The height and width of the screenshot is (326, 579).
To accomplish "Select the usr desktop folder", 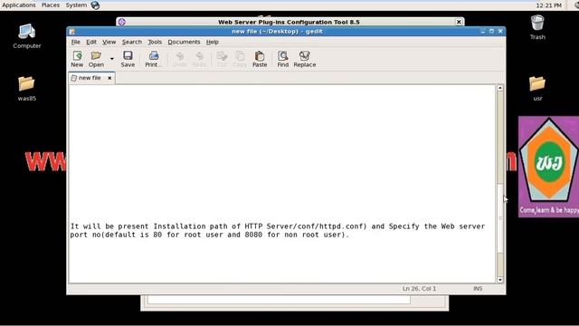I will pos(537,89).
